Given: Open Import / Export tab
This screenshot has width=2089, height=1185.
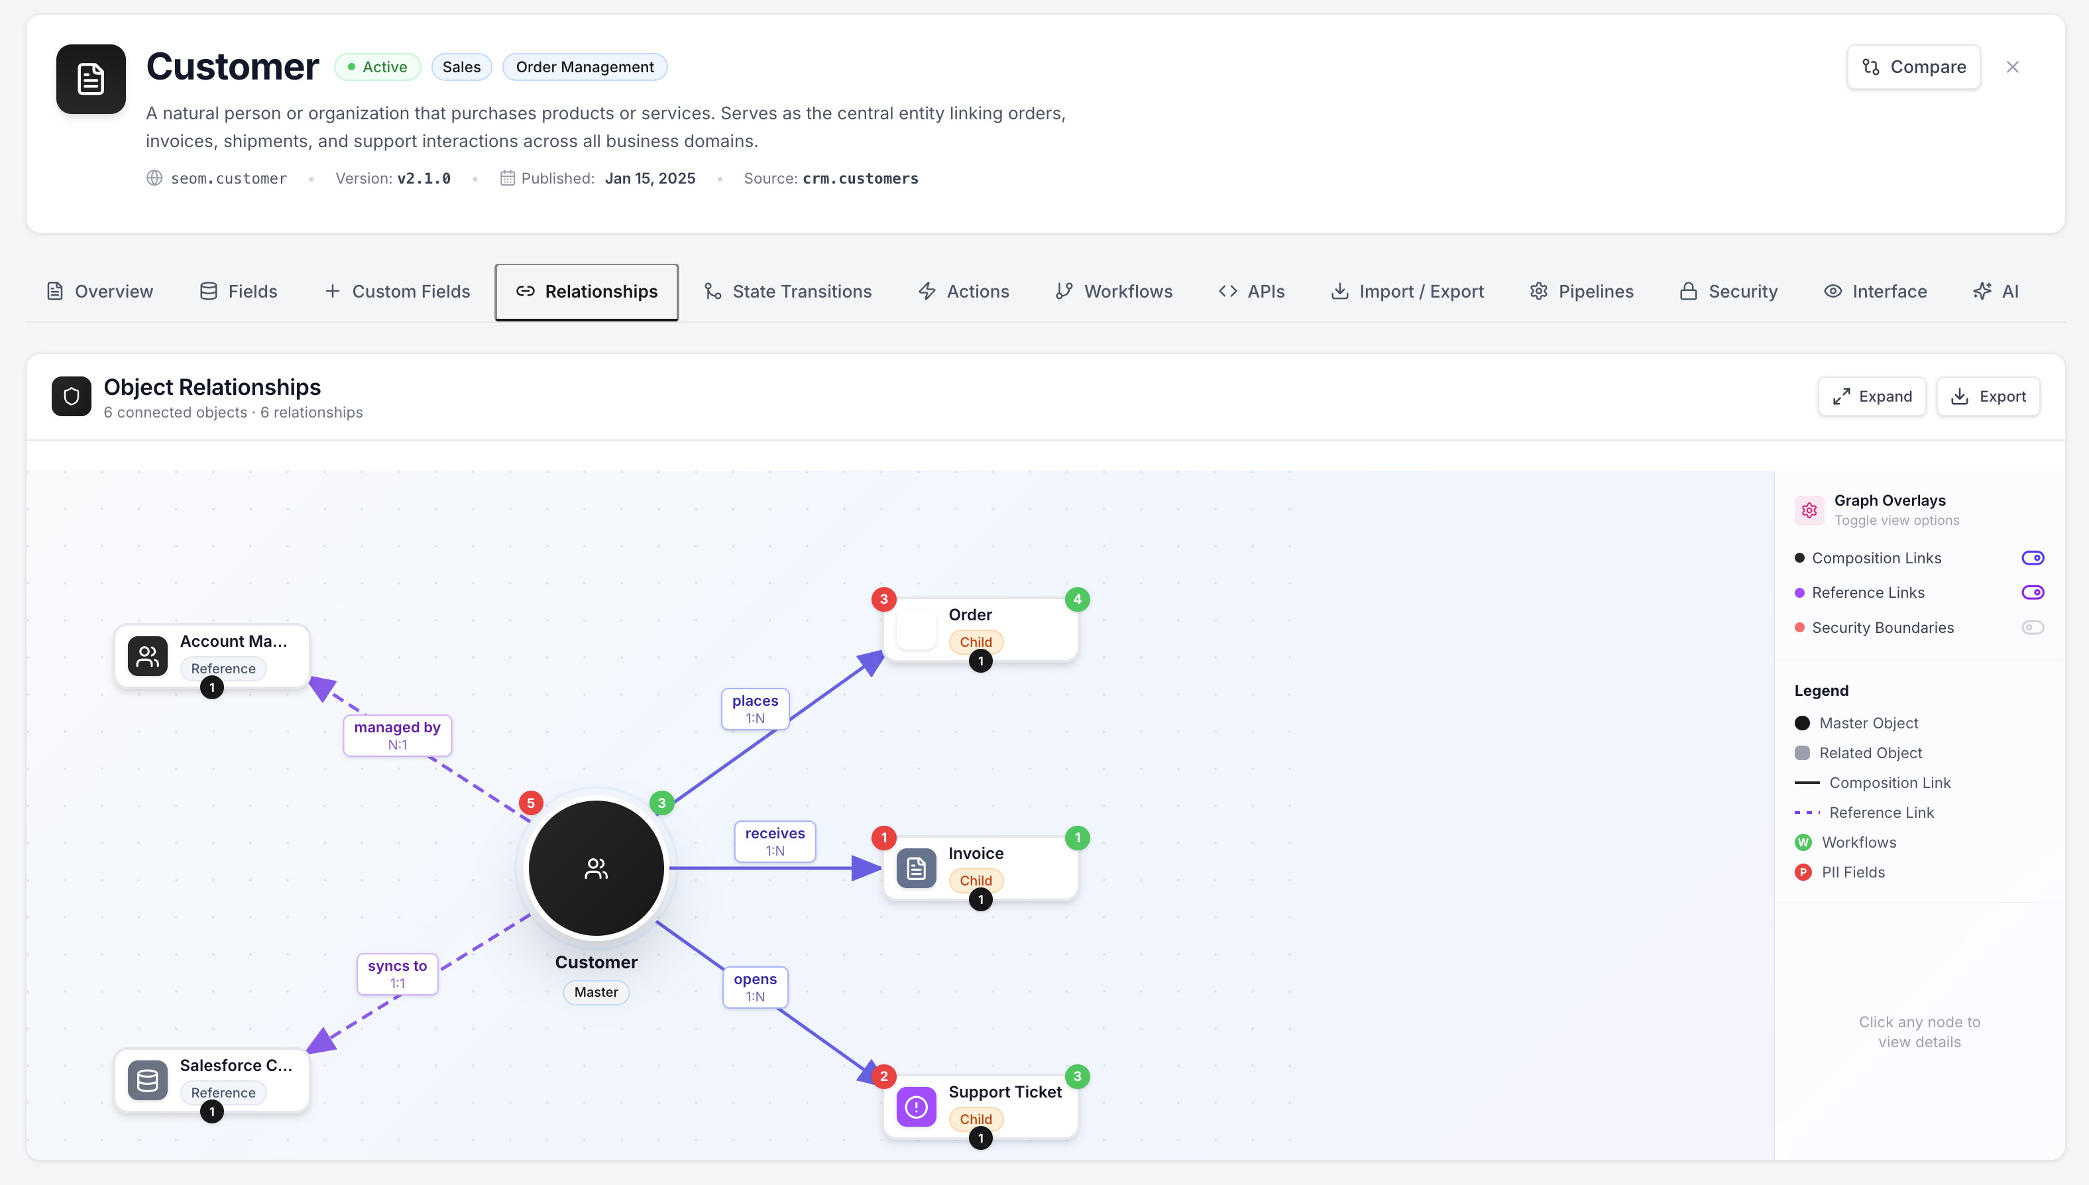Looking at the screenshot, I should (x=1407, y=292).
